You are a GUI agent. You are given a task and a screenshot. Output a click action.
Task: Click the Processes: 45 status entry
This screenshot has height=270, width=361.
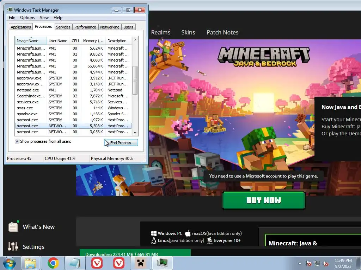click(19, 159)
